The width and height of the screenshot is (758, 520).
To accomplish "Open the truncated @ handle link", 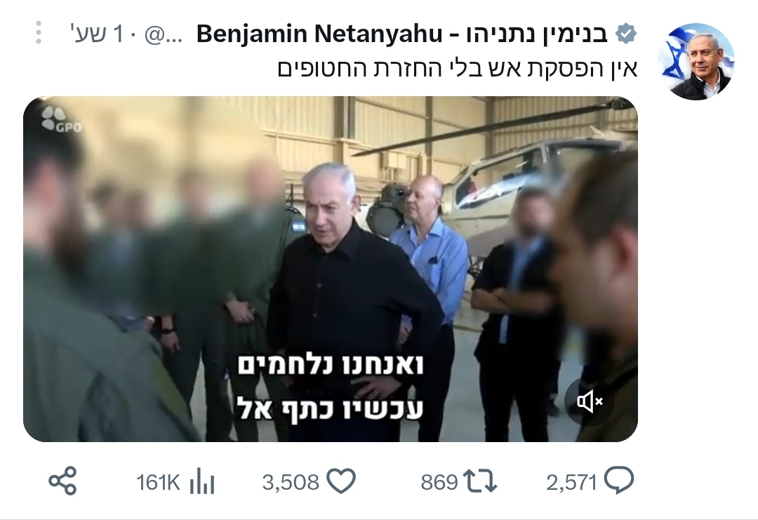I will coord(164,35).
